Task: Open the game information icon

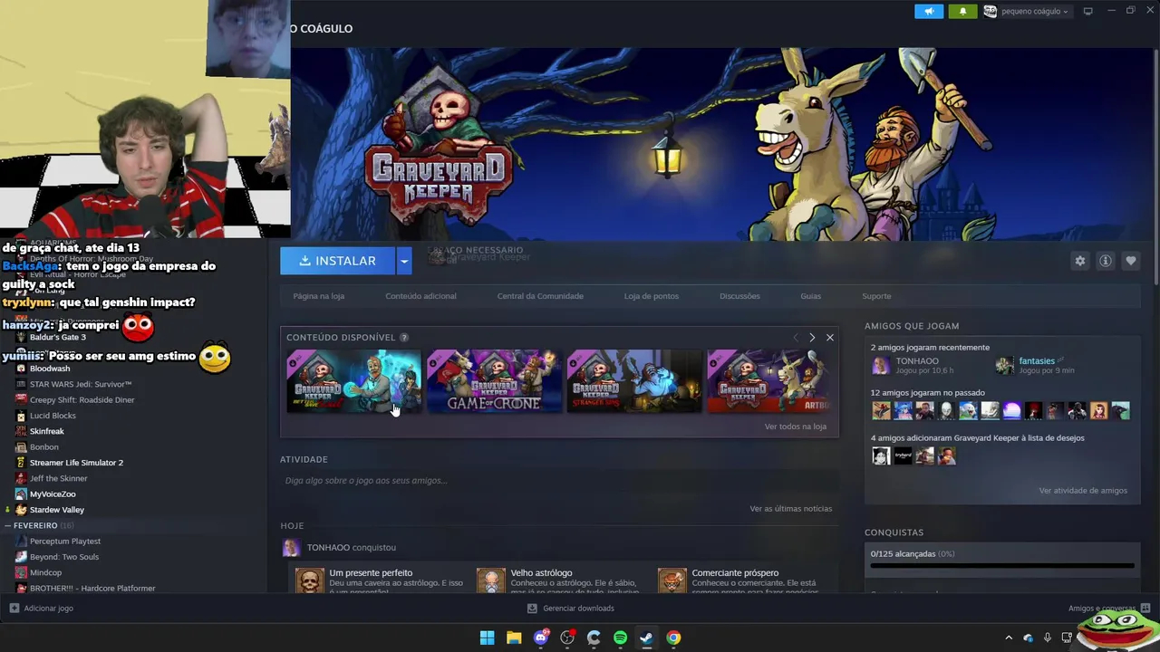Action: click(1106, 261)
